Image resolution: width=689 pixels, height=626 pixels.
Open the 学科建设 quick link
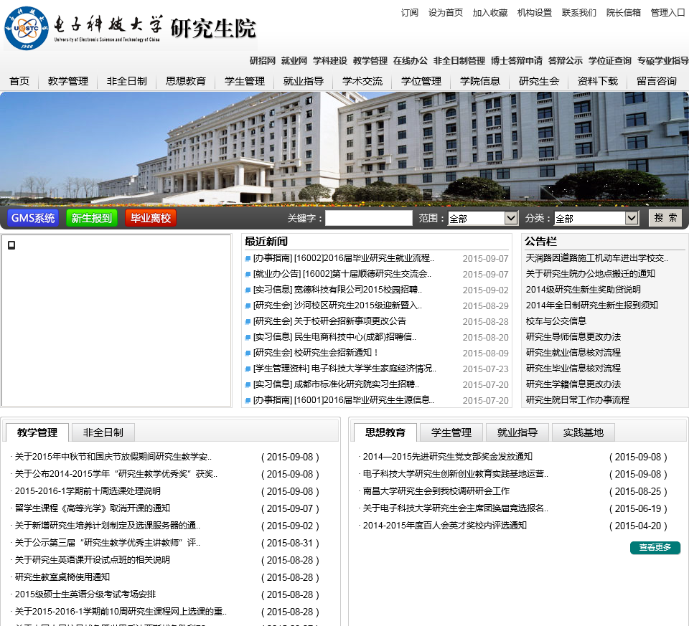pos(330,60)
